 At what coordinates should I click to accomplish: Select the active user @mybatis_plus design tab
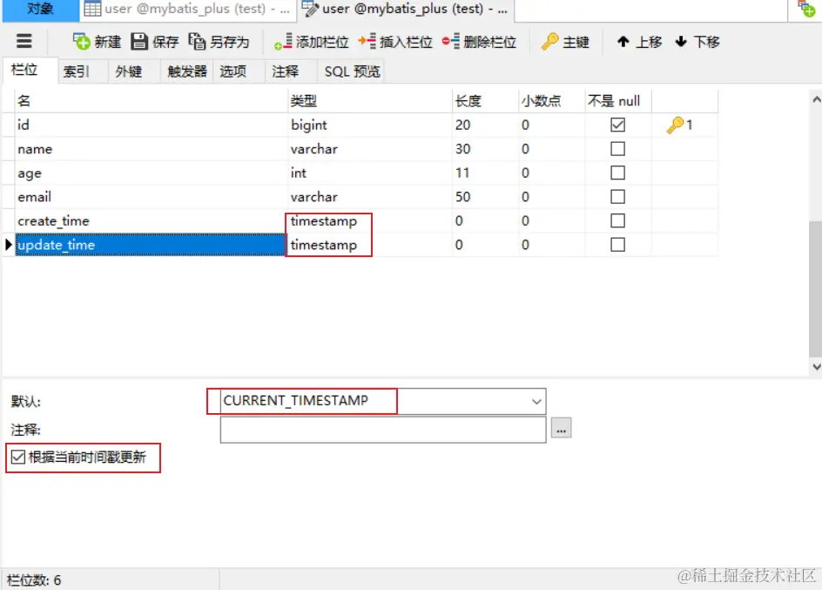coord(406,10)
